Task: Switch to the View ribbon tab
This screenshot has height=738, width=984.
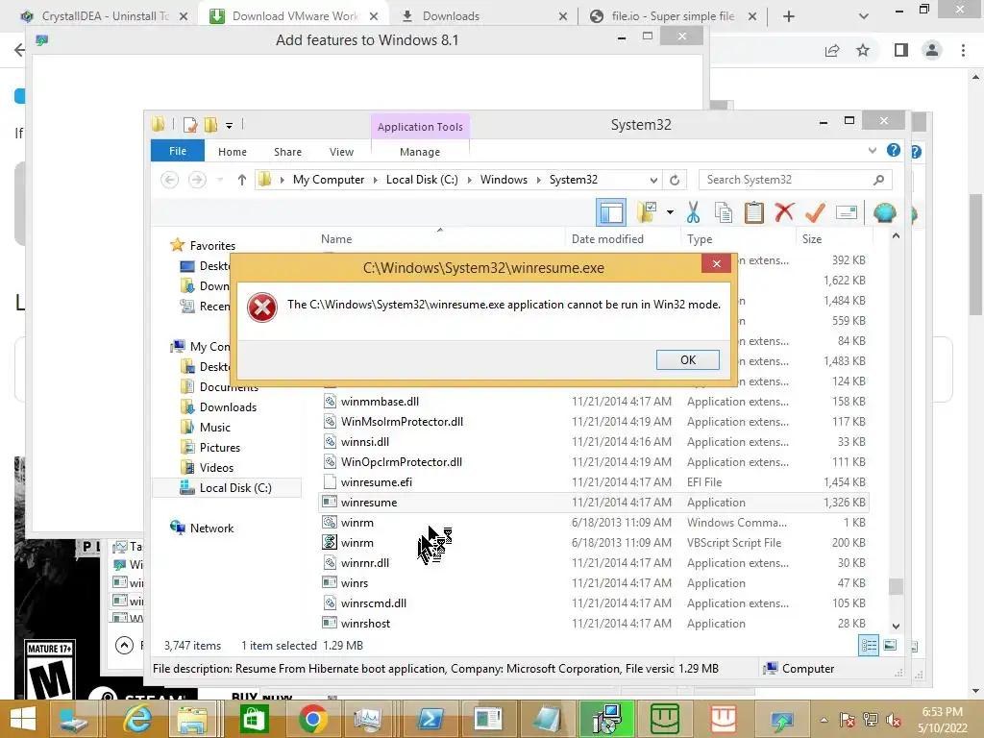Action: click(341, 152)
